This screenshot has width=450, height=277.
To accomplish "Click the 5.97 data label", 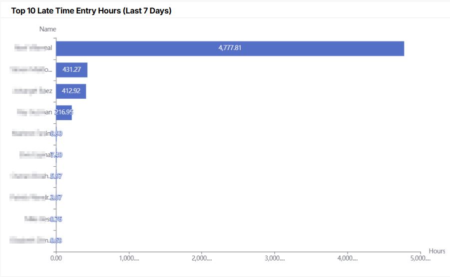I will [56, 176].
